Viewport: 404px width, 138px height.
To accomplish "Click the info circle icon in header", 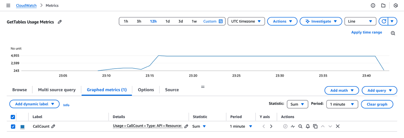I will [373, 6].
